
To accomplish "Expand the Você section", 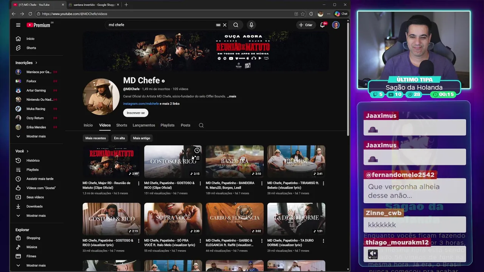I will 22,151.
